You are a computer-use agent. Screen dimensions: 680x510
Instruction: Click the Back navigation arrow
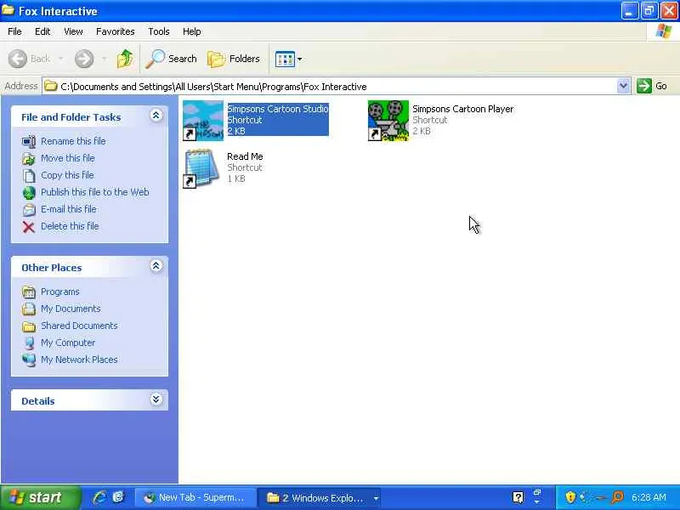18,59
